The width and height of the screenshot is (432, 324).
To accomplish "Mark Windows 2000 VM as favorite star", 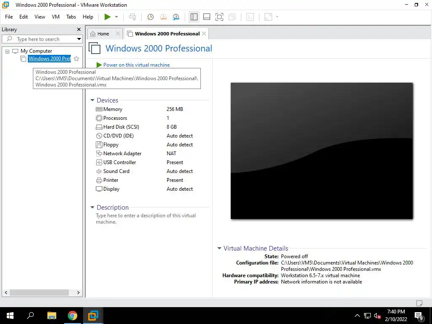I will click(76, 58).
